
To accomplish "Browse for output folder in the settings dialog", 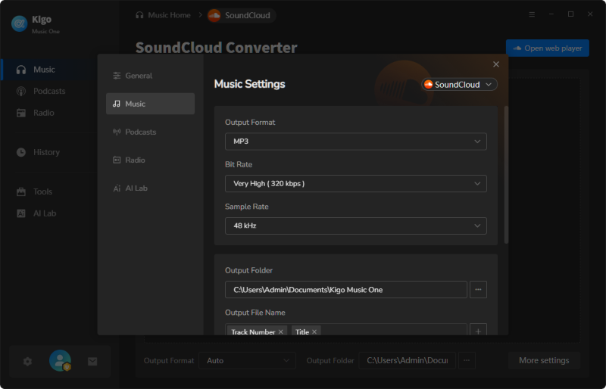I will [478, 290].
